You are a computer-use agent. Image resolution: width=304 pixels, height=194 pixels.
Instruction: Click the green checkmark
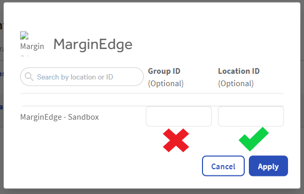click(x=254, y=139)
